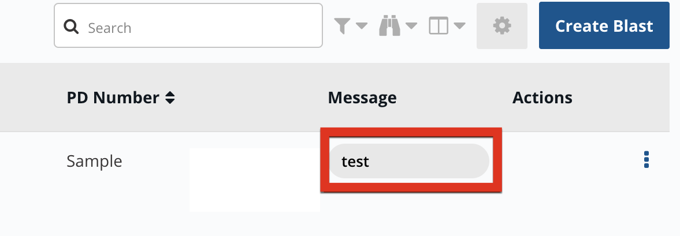Click the blank cell beside Sample
The image size is (680, 236).
coord(255,180)
